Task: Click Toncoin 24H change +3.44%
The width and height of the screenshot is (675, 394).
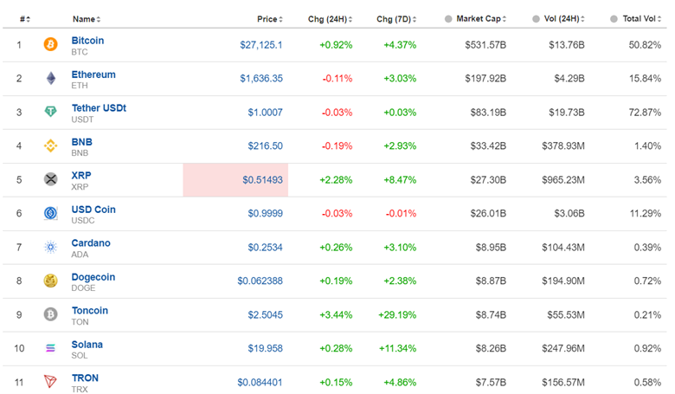Action: coord(336,315)
